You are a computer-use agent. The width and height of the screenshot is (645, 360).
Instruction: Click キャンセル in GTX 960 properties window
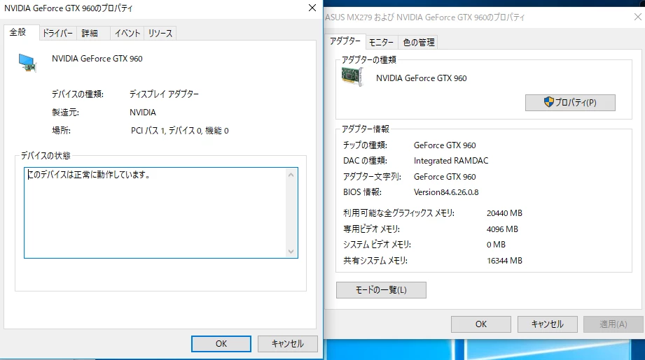point(288,344)
